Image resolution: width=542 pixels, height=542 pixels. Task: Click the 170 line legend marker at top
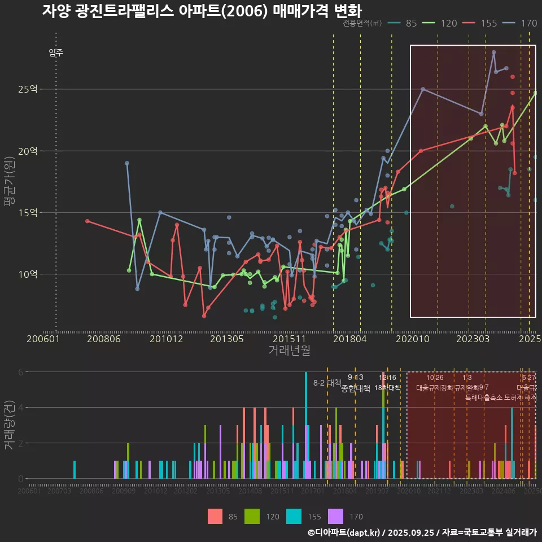point(509,23)
